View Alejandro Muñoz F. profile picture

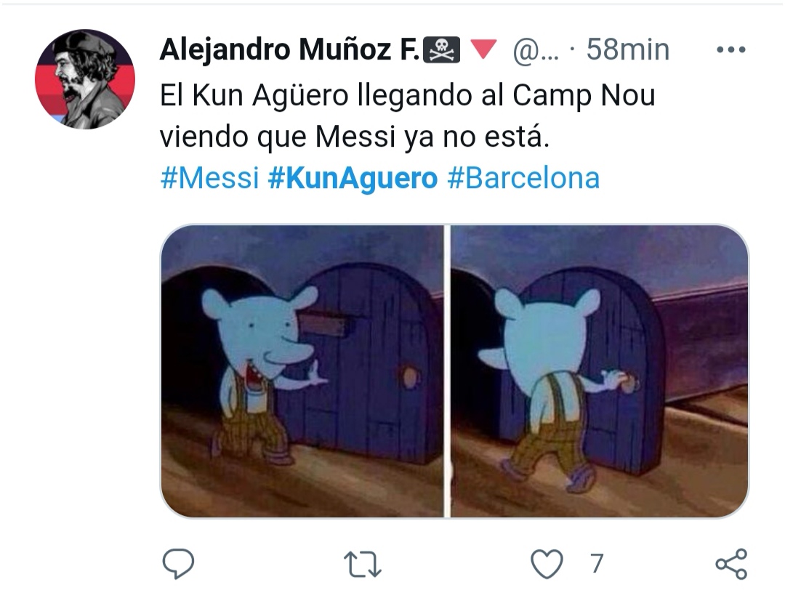click(85, 79)
